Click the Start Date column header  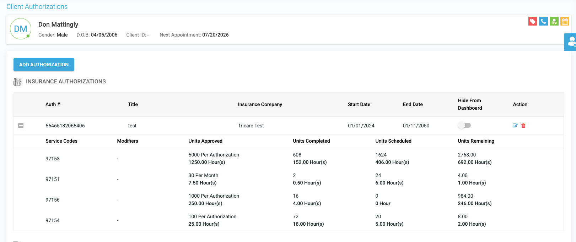359,104
